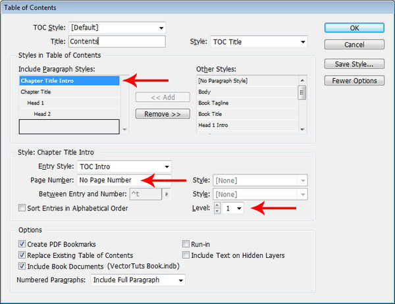395x304 pixels.
Task: Open the Save Style dialog
Action: [354, 64]
